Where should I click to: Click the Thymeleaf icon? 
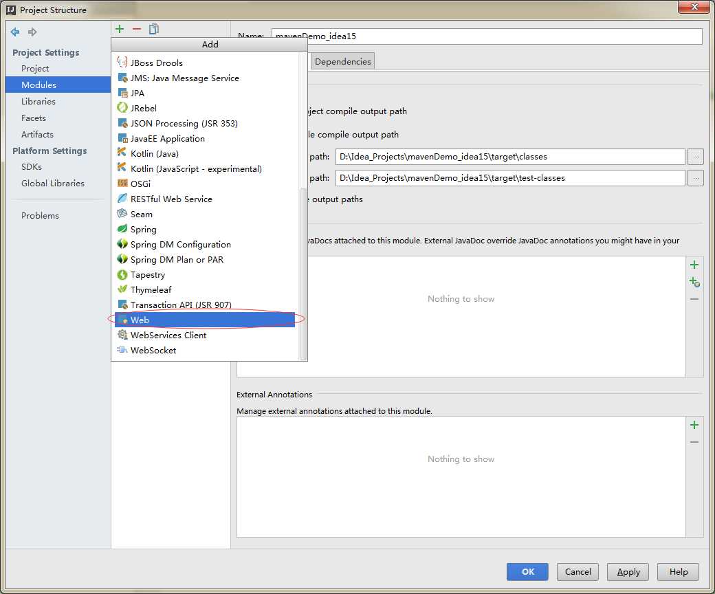tap(122, 289)
